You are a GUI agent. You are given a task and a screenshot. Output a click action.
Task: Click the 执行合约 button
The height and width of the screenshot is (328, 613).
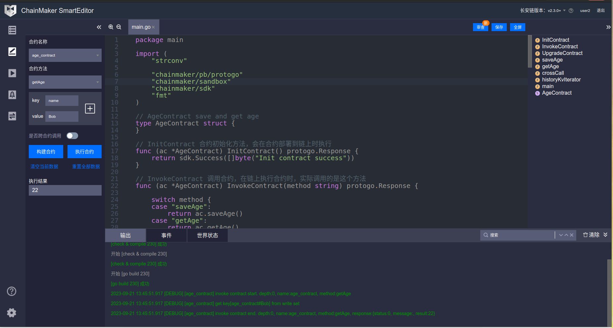click(84, 152)
